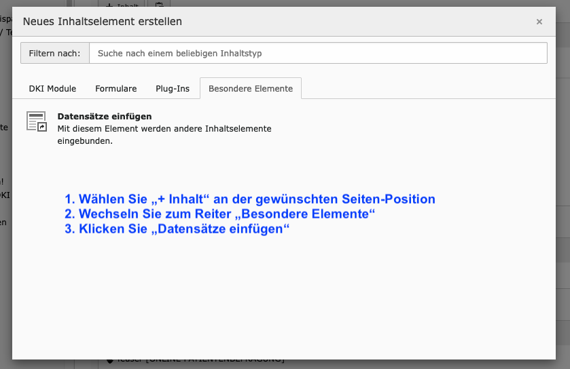
Task: Switch to the DKI Module tab
Action: tap(52, 89)
